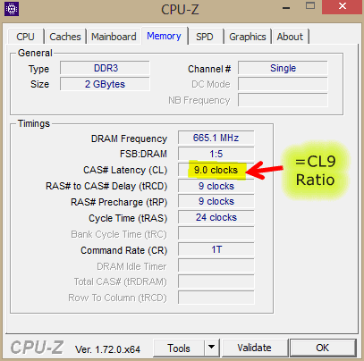Click the empty DC Mode field
The image size is (364, 361).
click(283, 84)
